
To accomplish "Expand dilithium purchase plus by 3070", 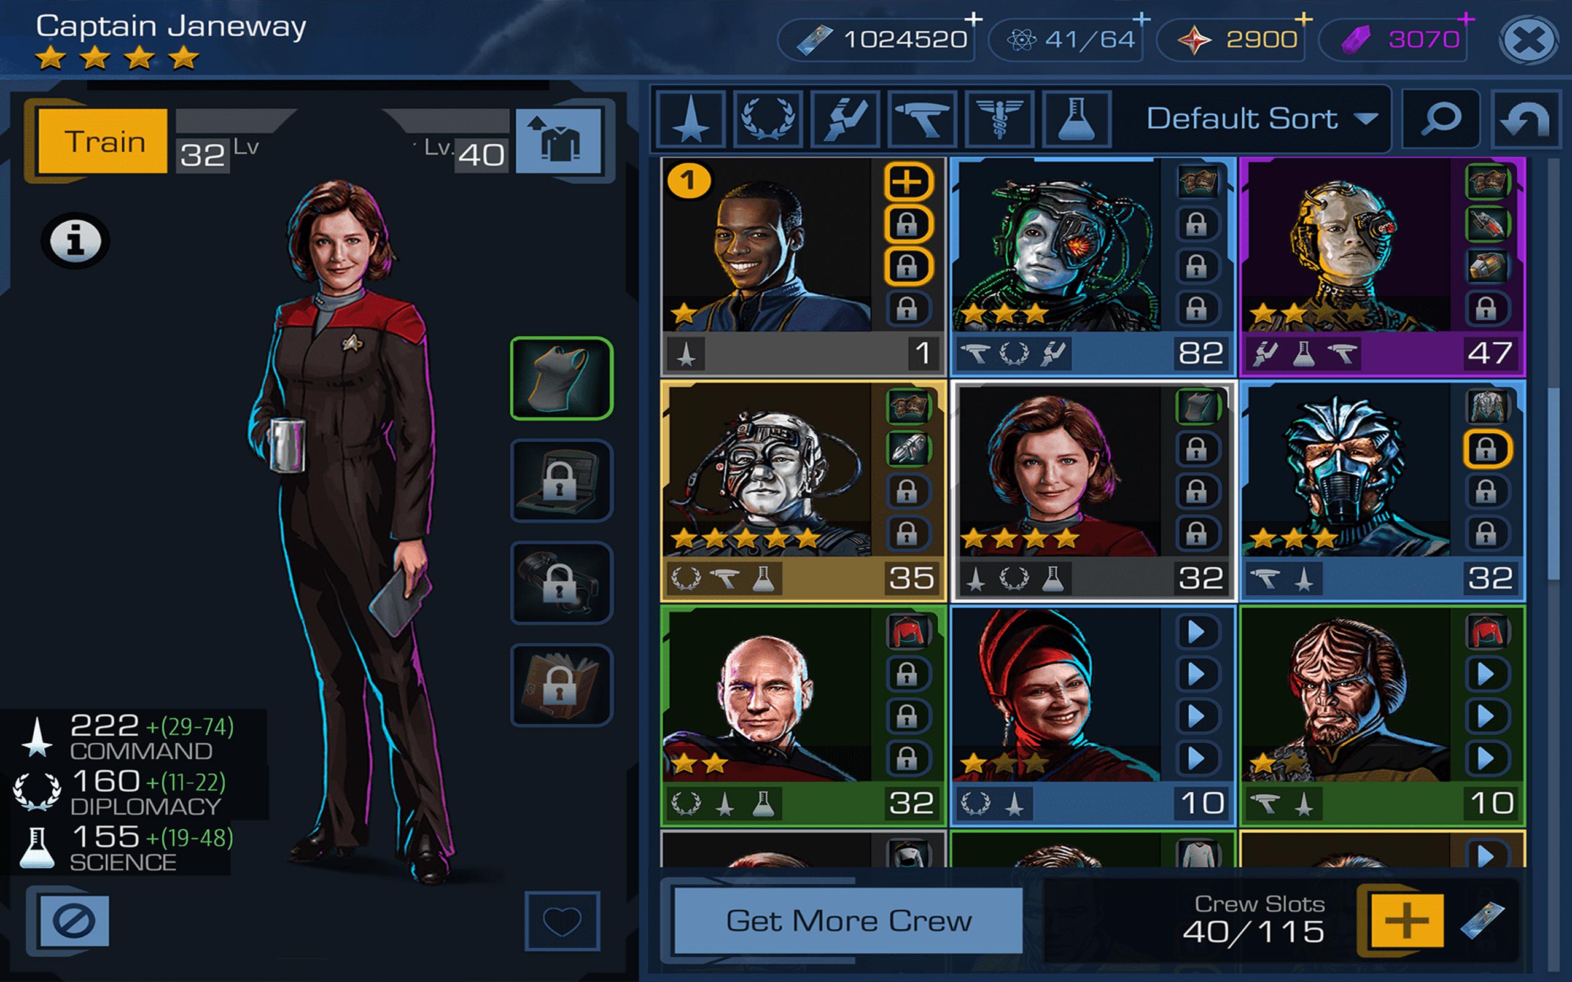I will (1466, 20).
